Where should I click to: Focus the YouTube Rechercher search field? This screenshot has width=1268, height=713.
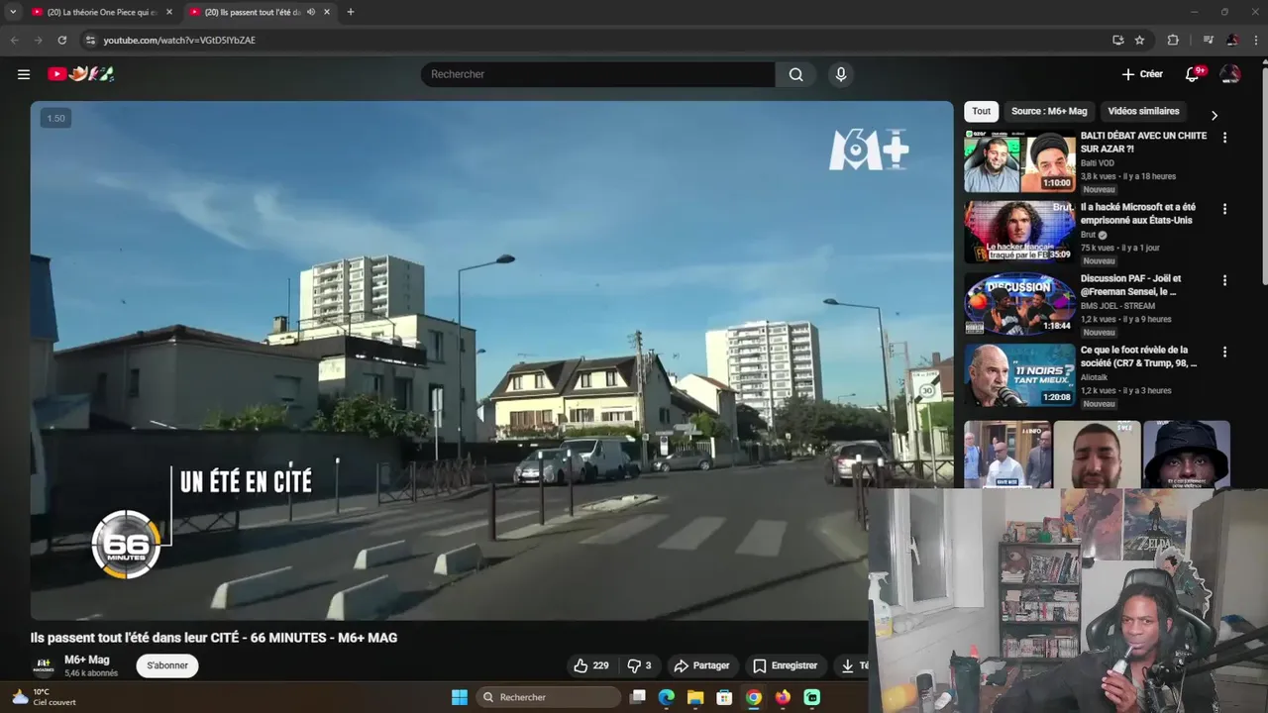pyautogui.click(x=598, y=74)
